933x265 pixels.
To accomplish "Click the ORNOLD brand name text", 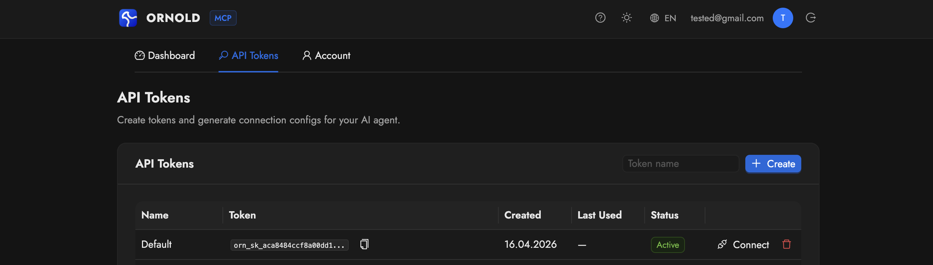I will [173, 18].
